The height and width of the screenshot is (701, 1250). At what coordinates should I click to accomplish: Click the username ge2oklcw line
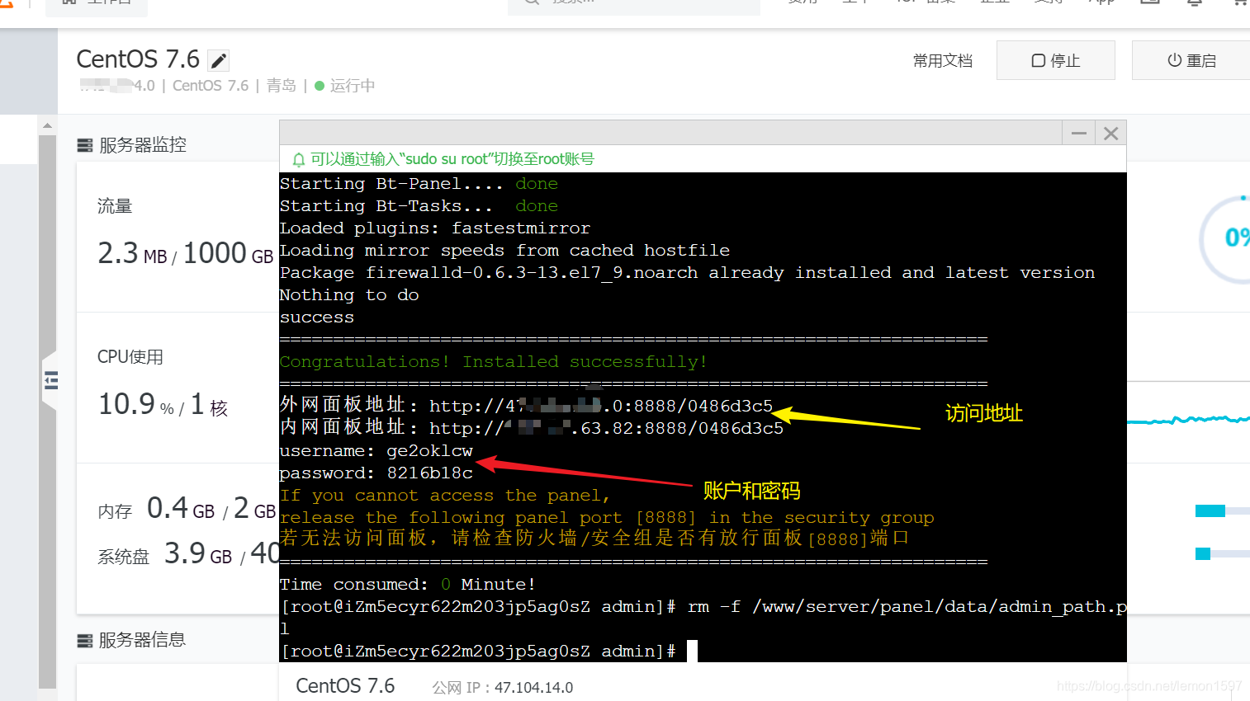click(x=376, y=451)
